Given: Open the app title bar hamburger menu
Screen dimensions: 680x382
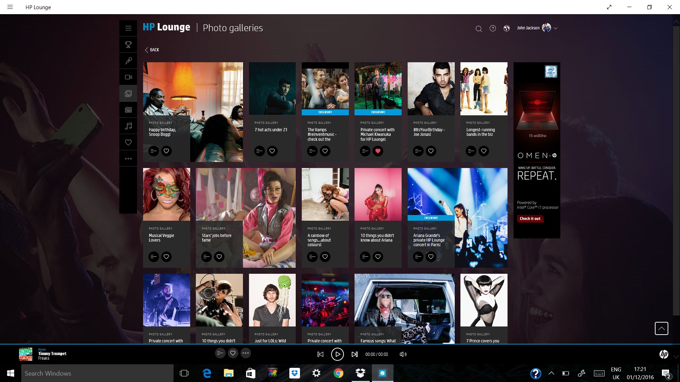Looking at the screenshot, I should coord(10,7).
